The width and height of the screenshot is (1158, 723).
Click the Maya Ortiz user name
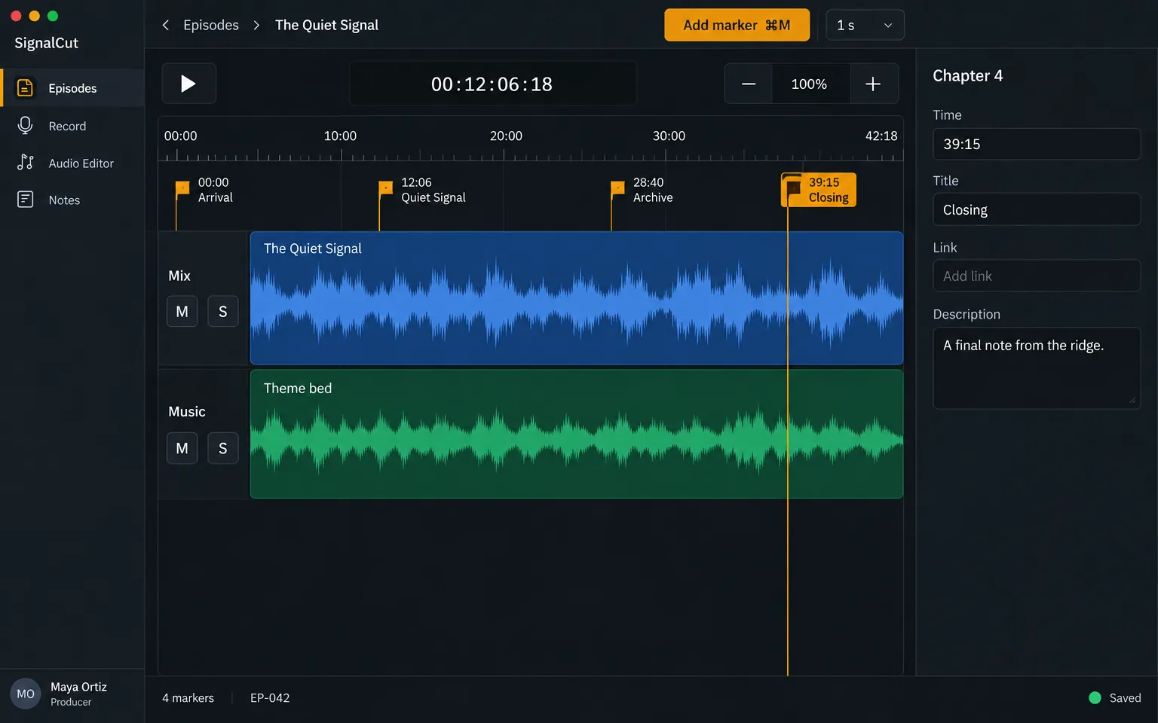(78, 687)
